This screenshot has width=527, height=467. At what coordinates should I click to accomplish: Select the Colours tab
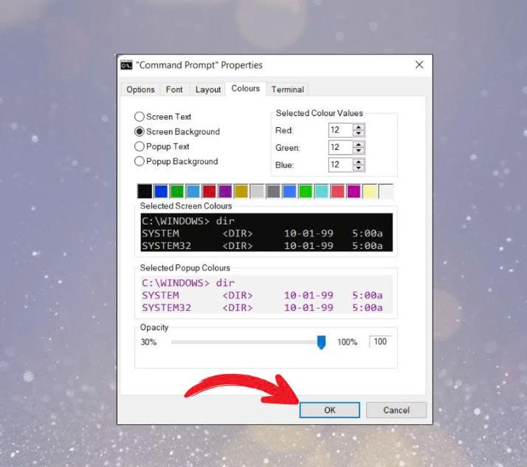246,89
